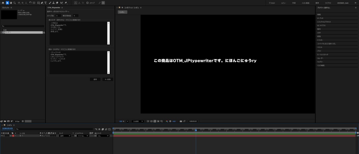The image size is (359, 154).
Task: Click the キー削除 button
Action: click(108, 79)
